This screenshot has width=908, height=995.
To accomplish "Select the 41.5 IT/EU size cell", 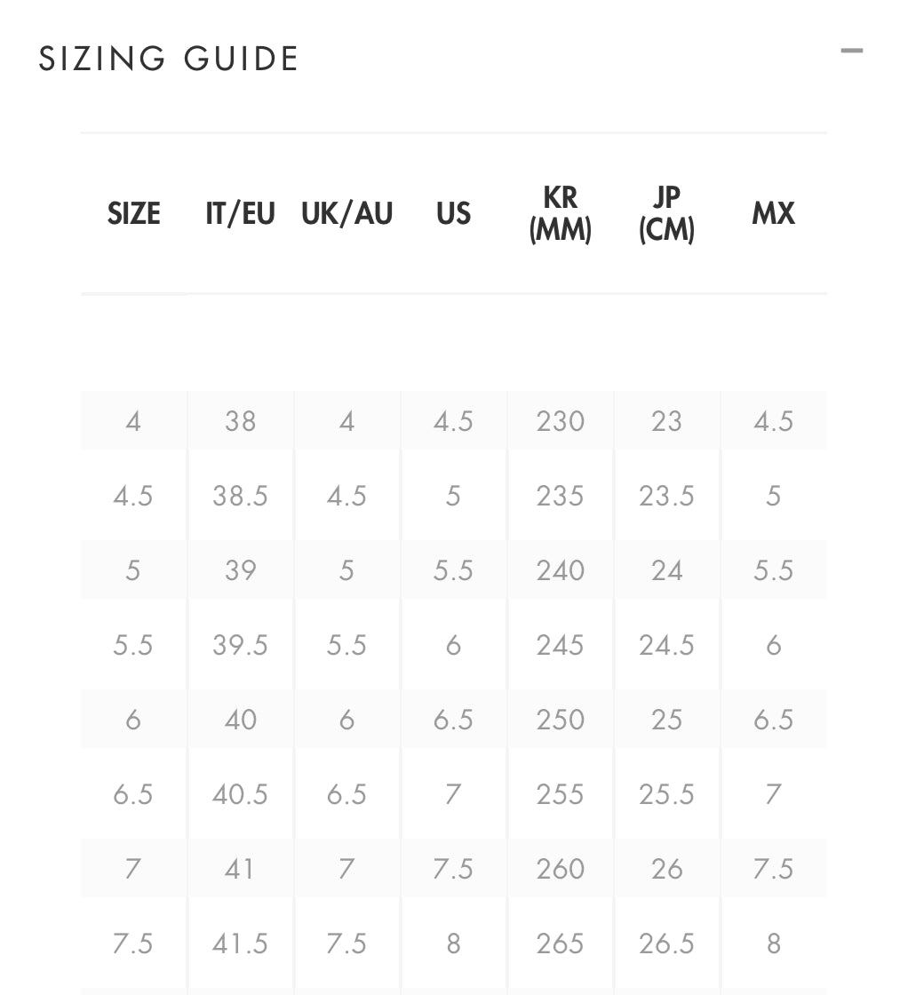I will 240,943.
